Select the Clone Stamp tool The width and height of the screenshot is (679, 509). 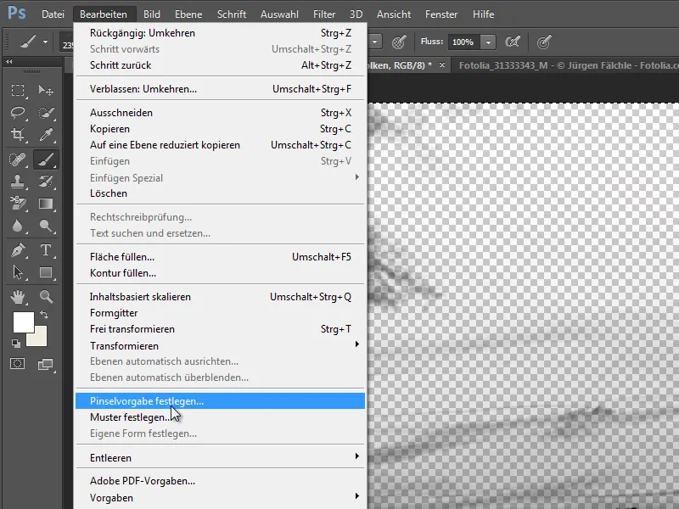pyautogui.click(x=18, y=182)
